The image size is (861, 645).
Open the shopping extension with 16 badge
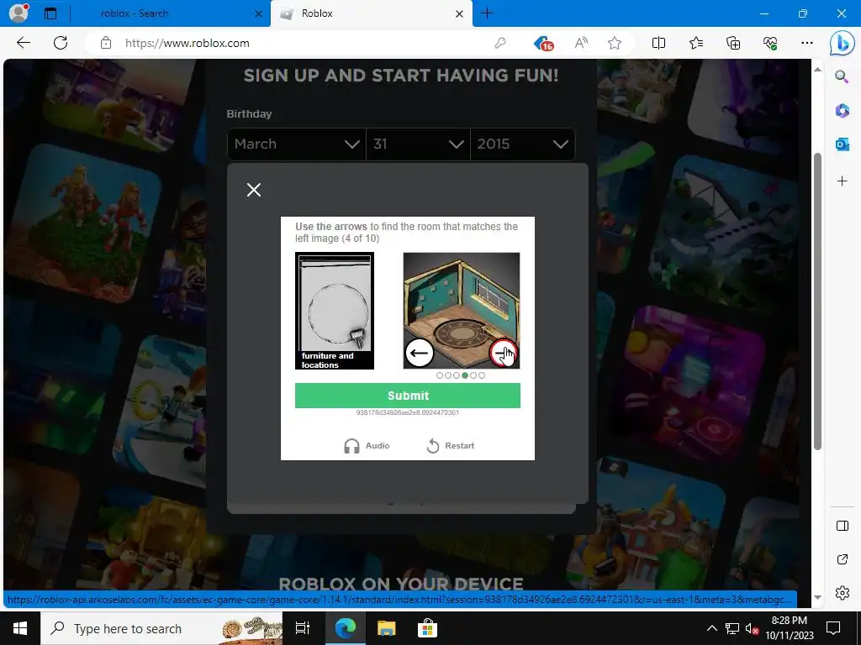coord(543,44)
